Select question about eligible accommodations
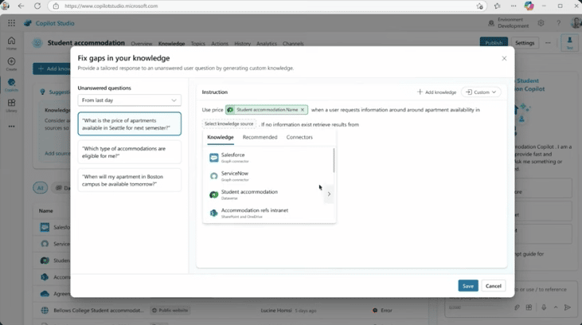The width and height of the screenshot is (582, 325). [x=129, y=152]
